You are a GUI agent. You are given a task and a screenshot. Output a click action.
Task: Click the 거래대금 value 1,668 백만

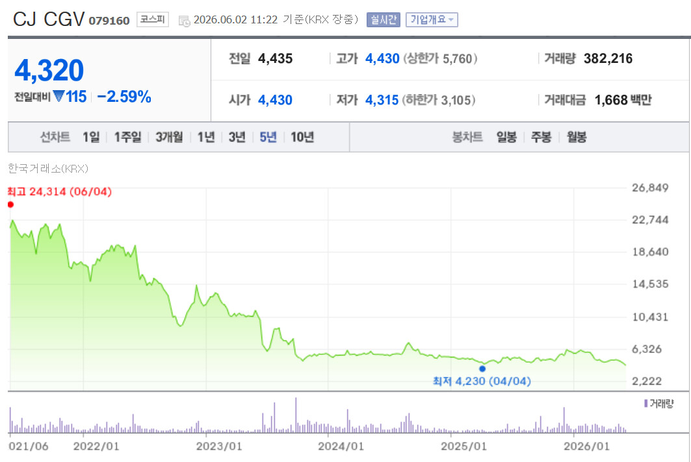[x=623, y=101]
